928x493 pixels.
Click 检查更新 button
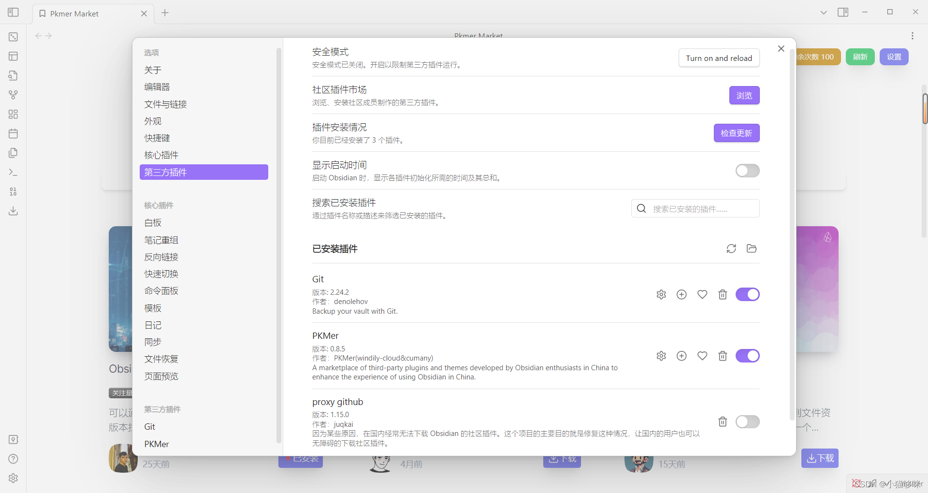pos(737,133)
